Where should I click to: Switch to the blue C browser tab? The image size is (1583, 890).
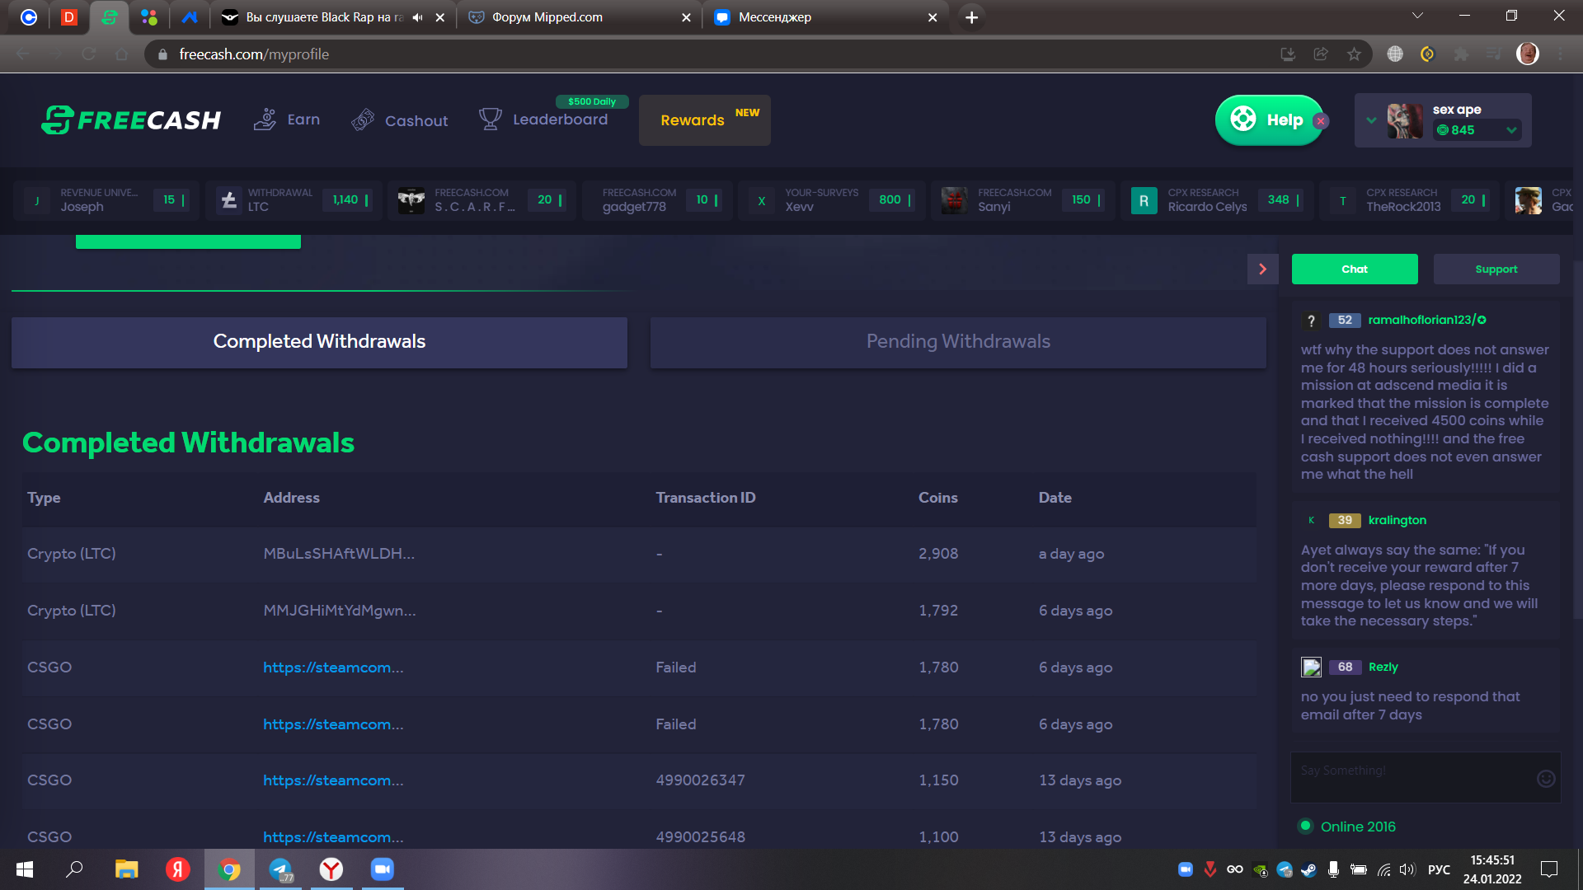tap(29, 17)
